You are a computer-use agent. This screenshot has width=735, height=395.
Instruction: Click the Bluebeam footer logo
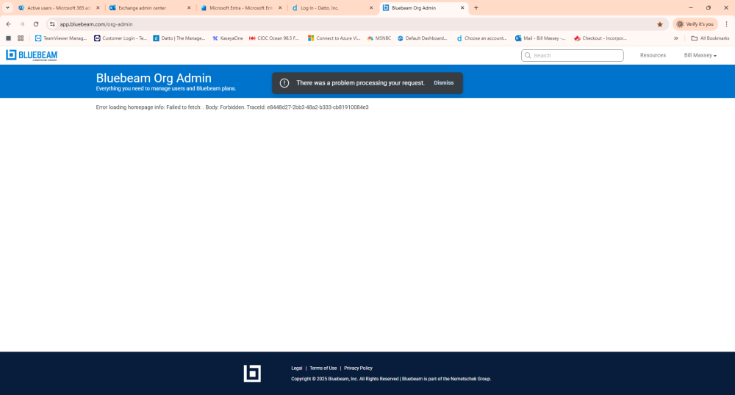[x=252, y=374]
